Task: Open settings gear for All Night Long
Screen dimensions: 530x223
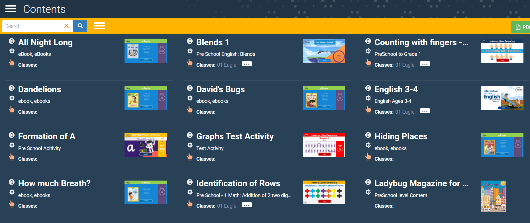Action: (12, 51)
